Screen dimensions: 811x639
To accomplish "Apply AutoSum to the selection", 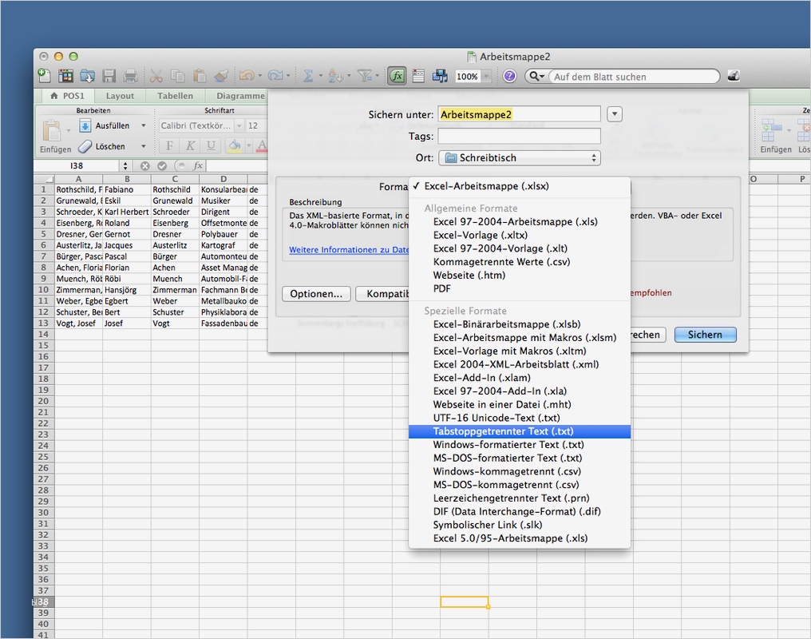I will point(308,76).
